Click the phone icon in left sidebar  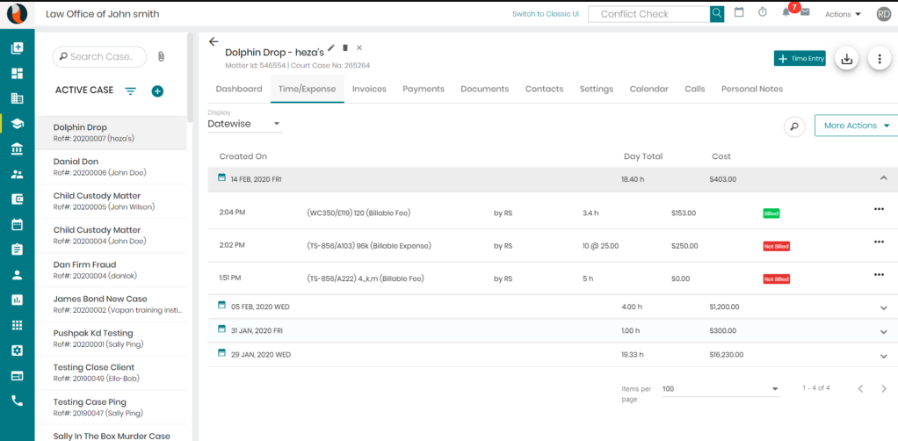[18, 401]
